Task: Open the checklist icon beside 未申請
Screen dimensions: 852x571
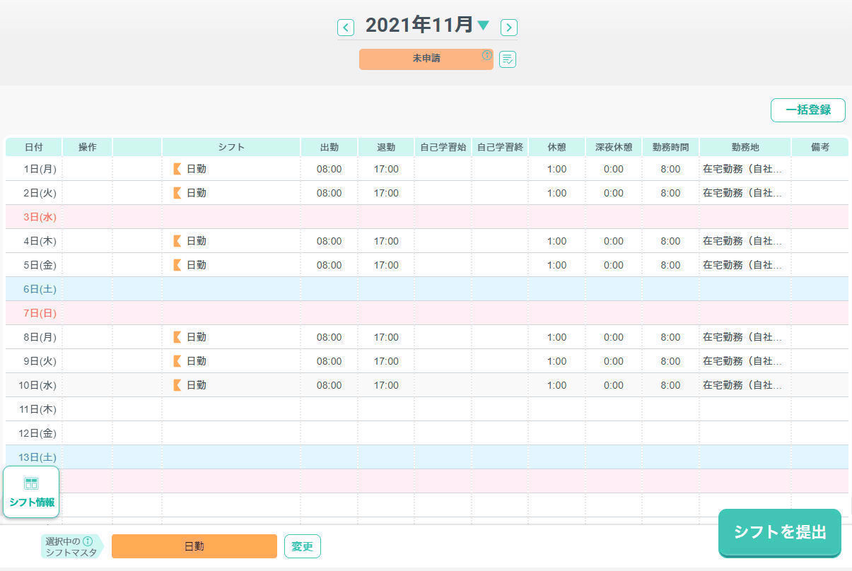Action: click(x=508, y=59)
